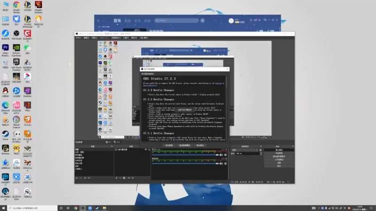
Task: Toggle visibility eye of display capture source
Action: click(x=146, y=150)
